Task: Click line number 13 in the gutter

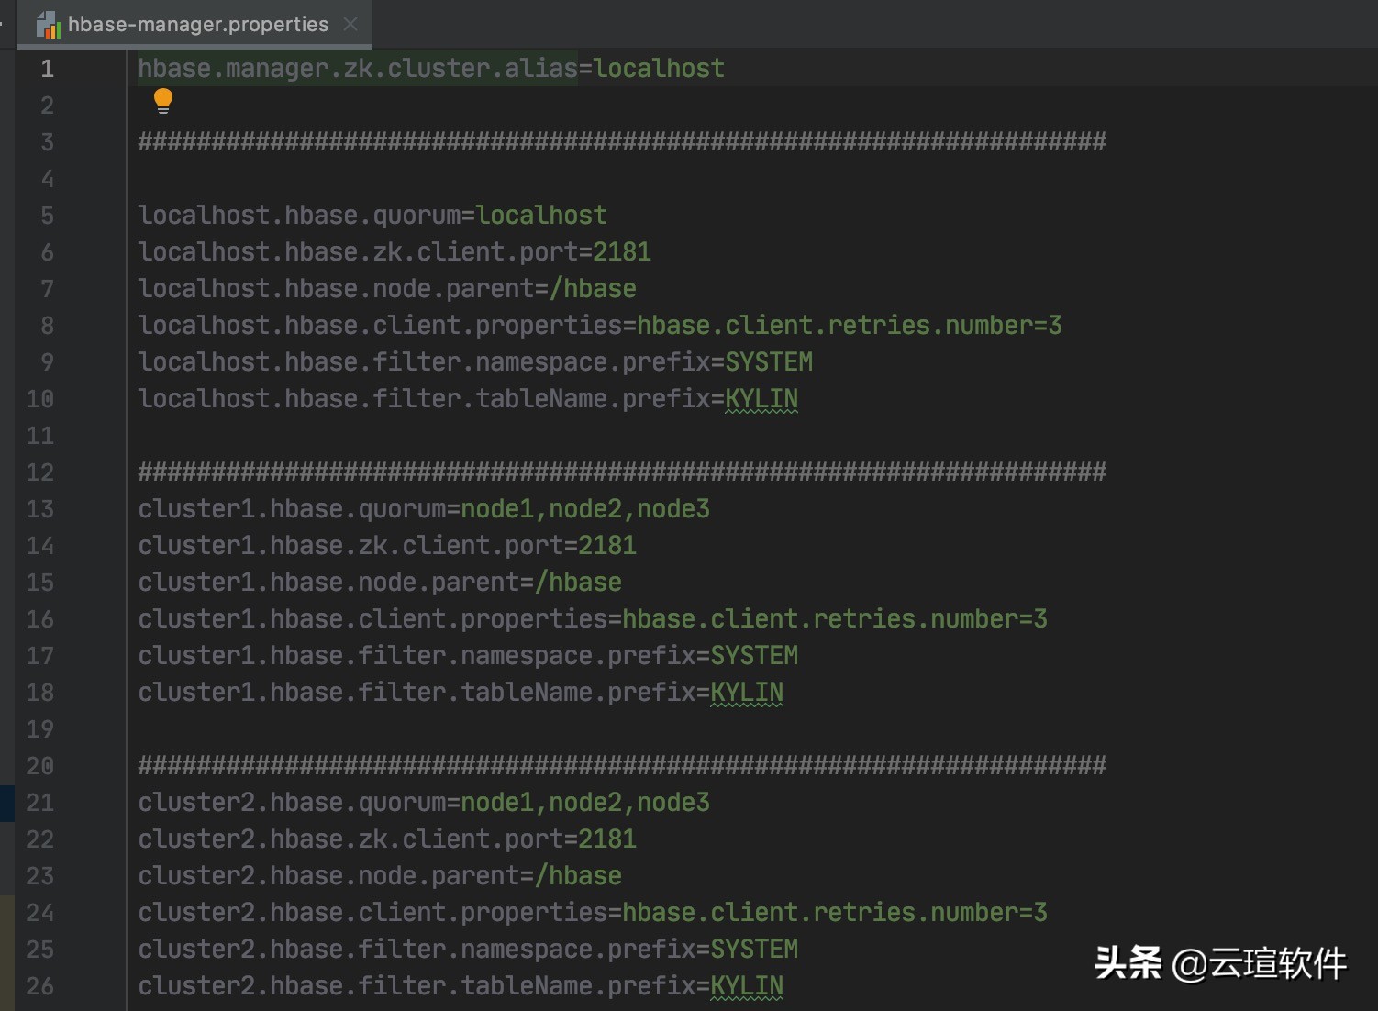Action: (39, 509)
